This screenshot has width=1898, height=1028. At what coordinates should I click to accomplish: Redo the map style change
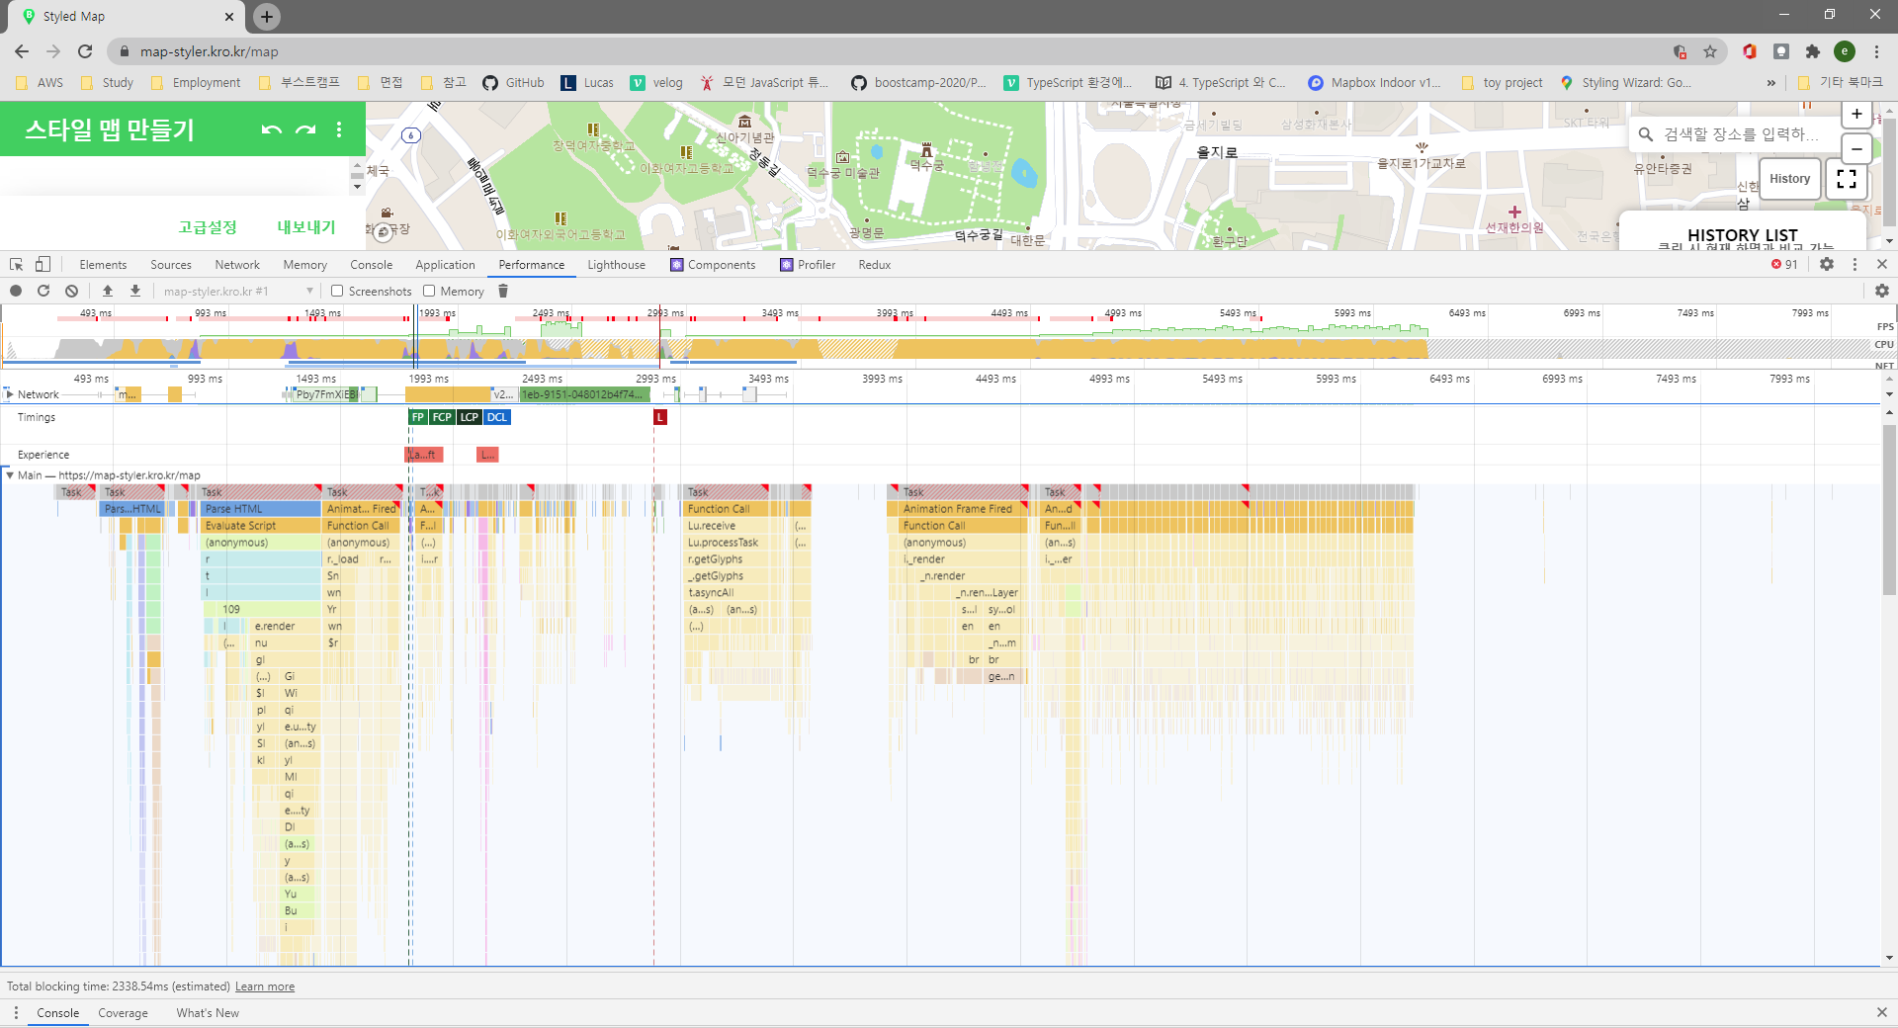pos(306,129)
